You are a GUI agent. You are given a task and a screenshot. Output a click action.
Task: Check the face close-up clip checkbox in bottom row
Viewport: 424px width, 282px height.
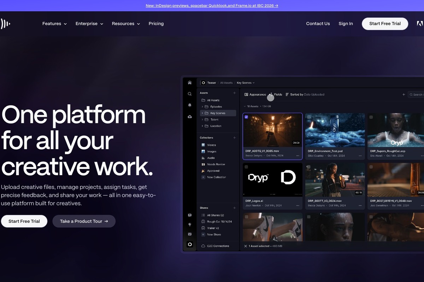tap(309, 217)
